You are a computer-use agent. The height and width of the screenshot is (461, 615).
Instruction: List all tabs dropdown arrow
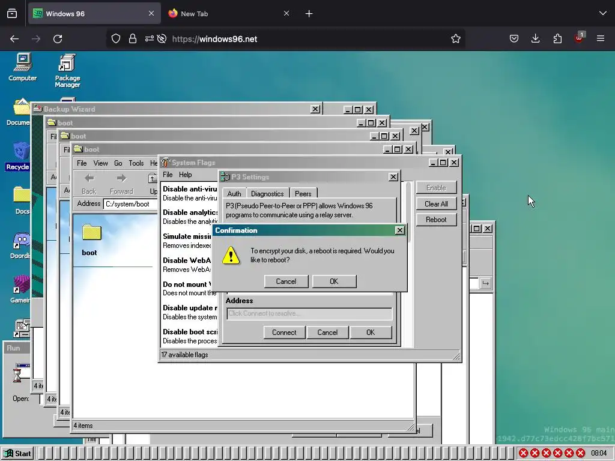coord(603,13)
